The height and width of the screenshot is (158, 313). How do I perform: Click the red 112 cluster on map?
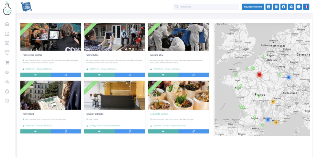pos(259,75)
